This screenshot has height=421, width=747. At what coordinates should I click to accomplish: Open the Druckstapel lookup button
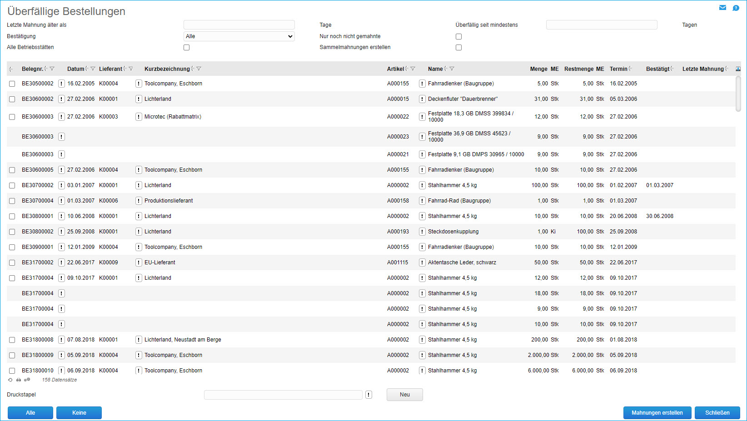click(369, 395)
